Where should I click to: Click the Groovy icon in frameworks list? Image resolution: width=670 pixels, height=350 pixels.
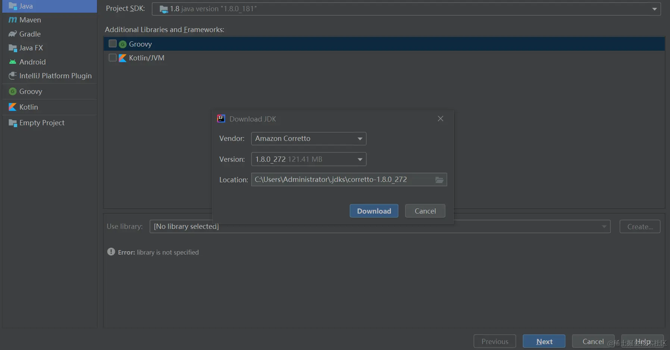tap(123, 44)
